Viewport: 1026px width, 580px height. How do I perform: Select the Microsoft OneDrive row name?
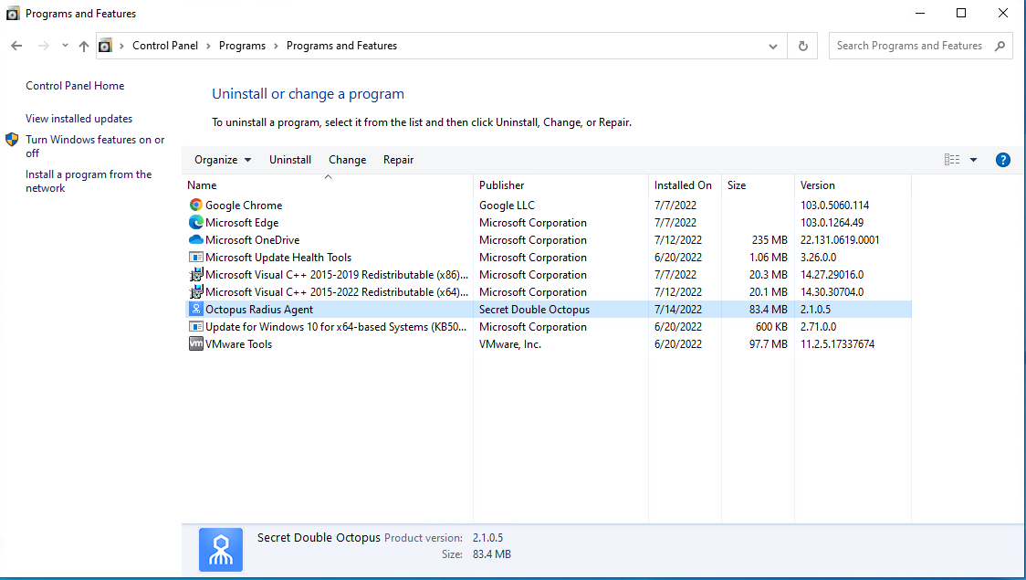coord(252,239)
